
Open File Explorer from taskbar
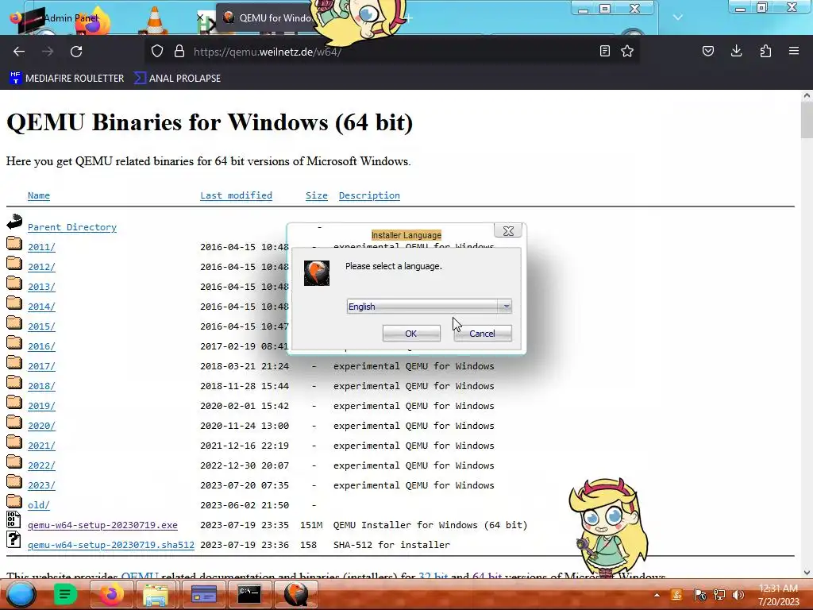pyautogui.click(x=156, y=594)
